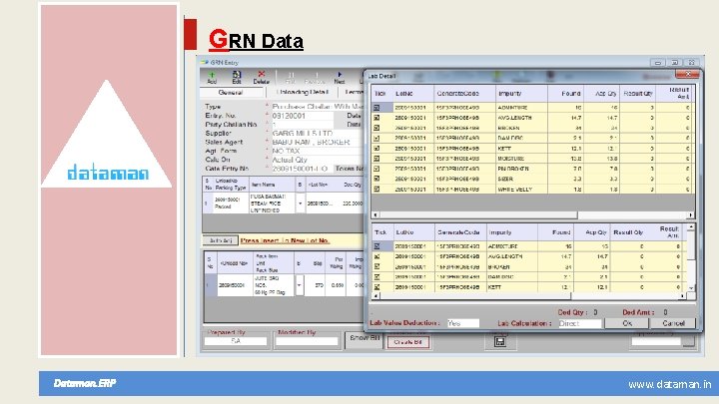Viewport: 719px width, 404px height.
Task: Click Cancel in Lab Detail dialog
Action: click(673, 323)
